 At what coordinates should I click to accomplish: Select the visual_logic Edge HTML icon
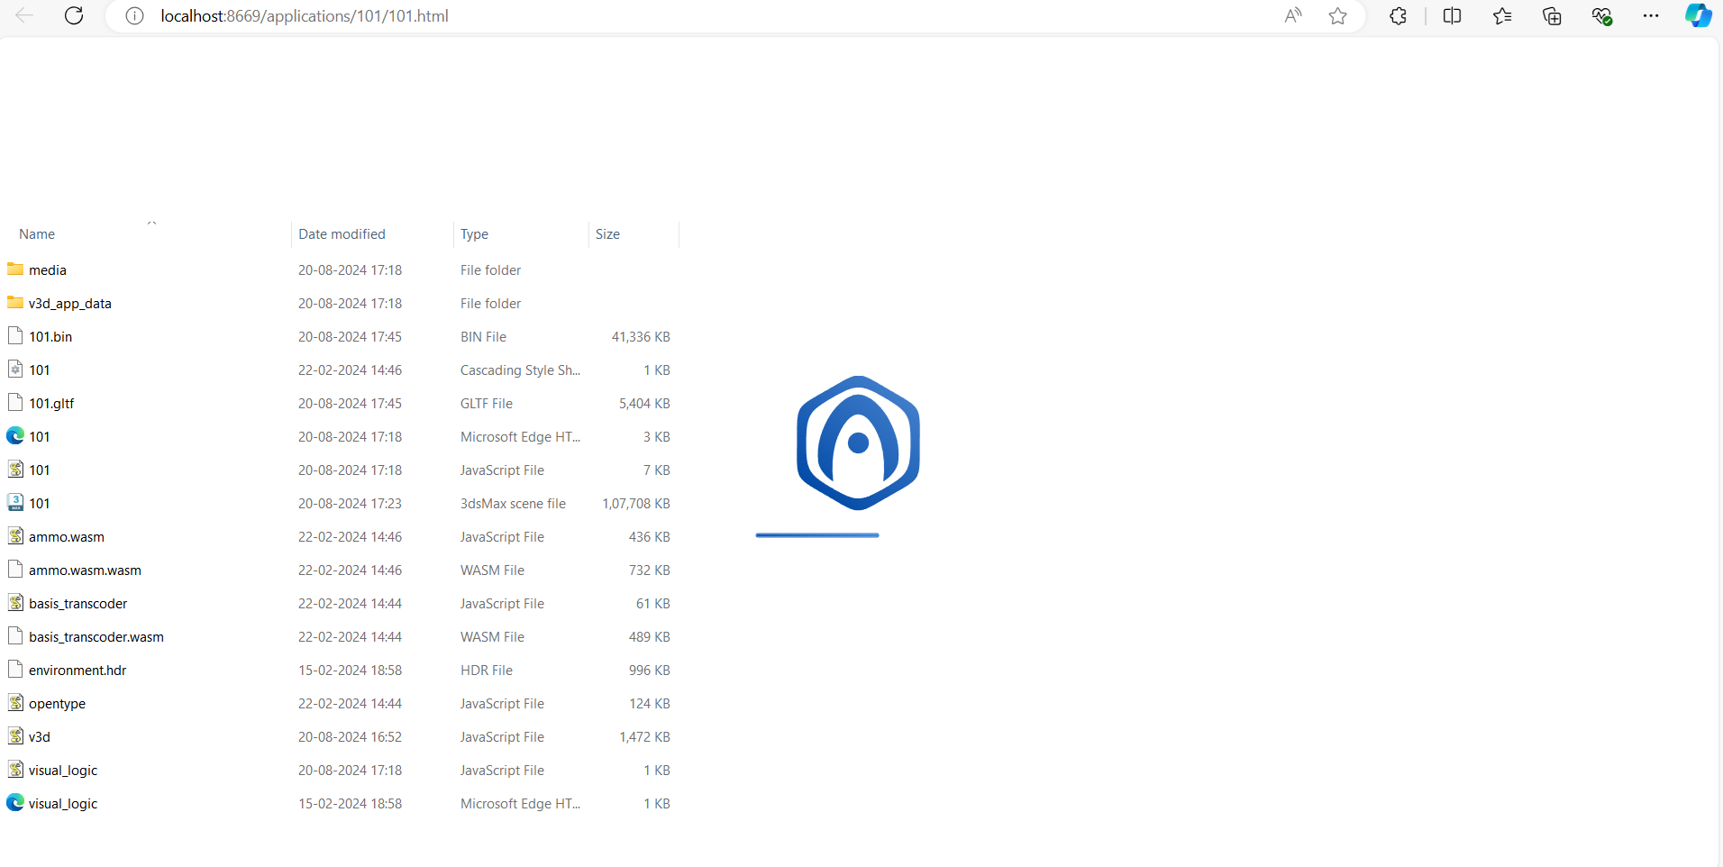(x=15, y=803)
